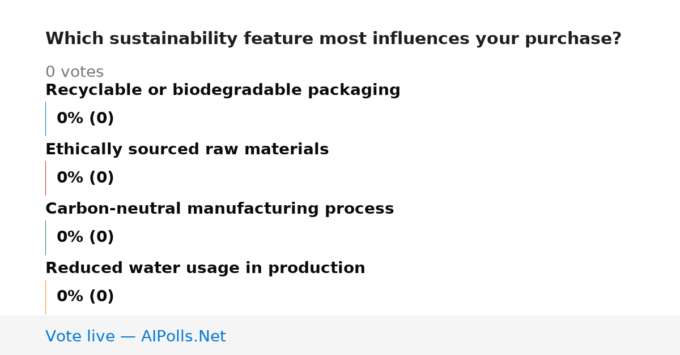Select Ethically sourced raw materials option
Screen dimensions: 680x355
click(x=187, y=150)
